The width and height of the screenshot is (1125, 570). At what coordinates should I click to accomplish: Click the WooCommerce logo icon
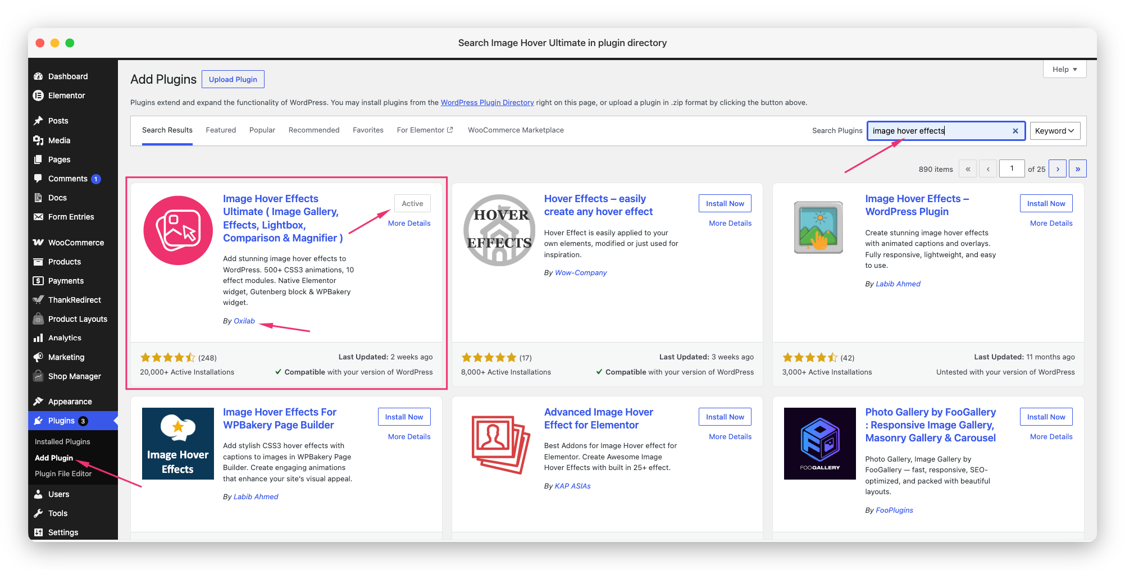[x=38, y=243]
